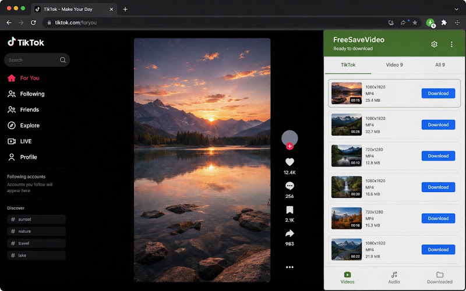Screen dimensions: 466x291
Task: View site info lock icon
Action: (x=50, y=23)
